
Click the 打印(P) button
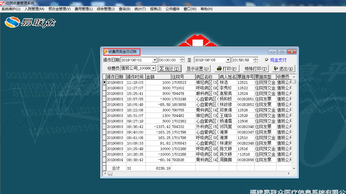pyautogui.click(x=227, y=69)
